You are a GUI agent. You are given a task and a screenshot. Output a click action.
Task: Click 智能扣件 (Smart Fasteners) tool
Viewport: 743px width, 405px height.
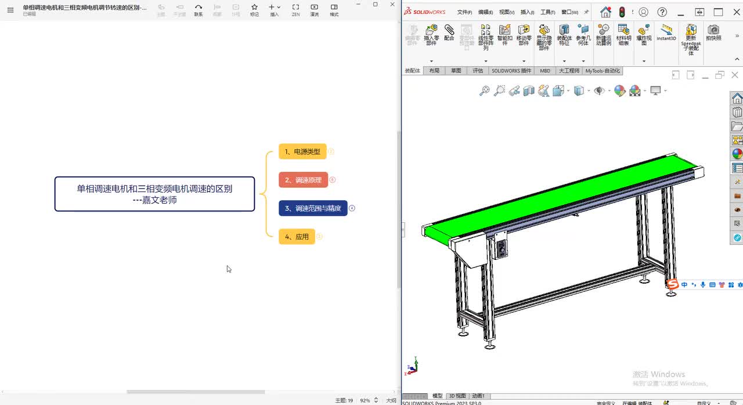pyautogui.click(x=505, y=35)
